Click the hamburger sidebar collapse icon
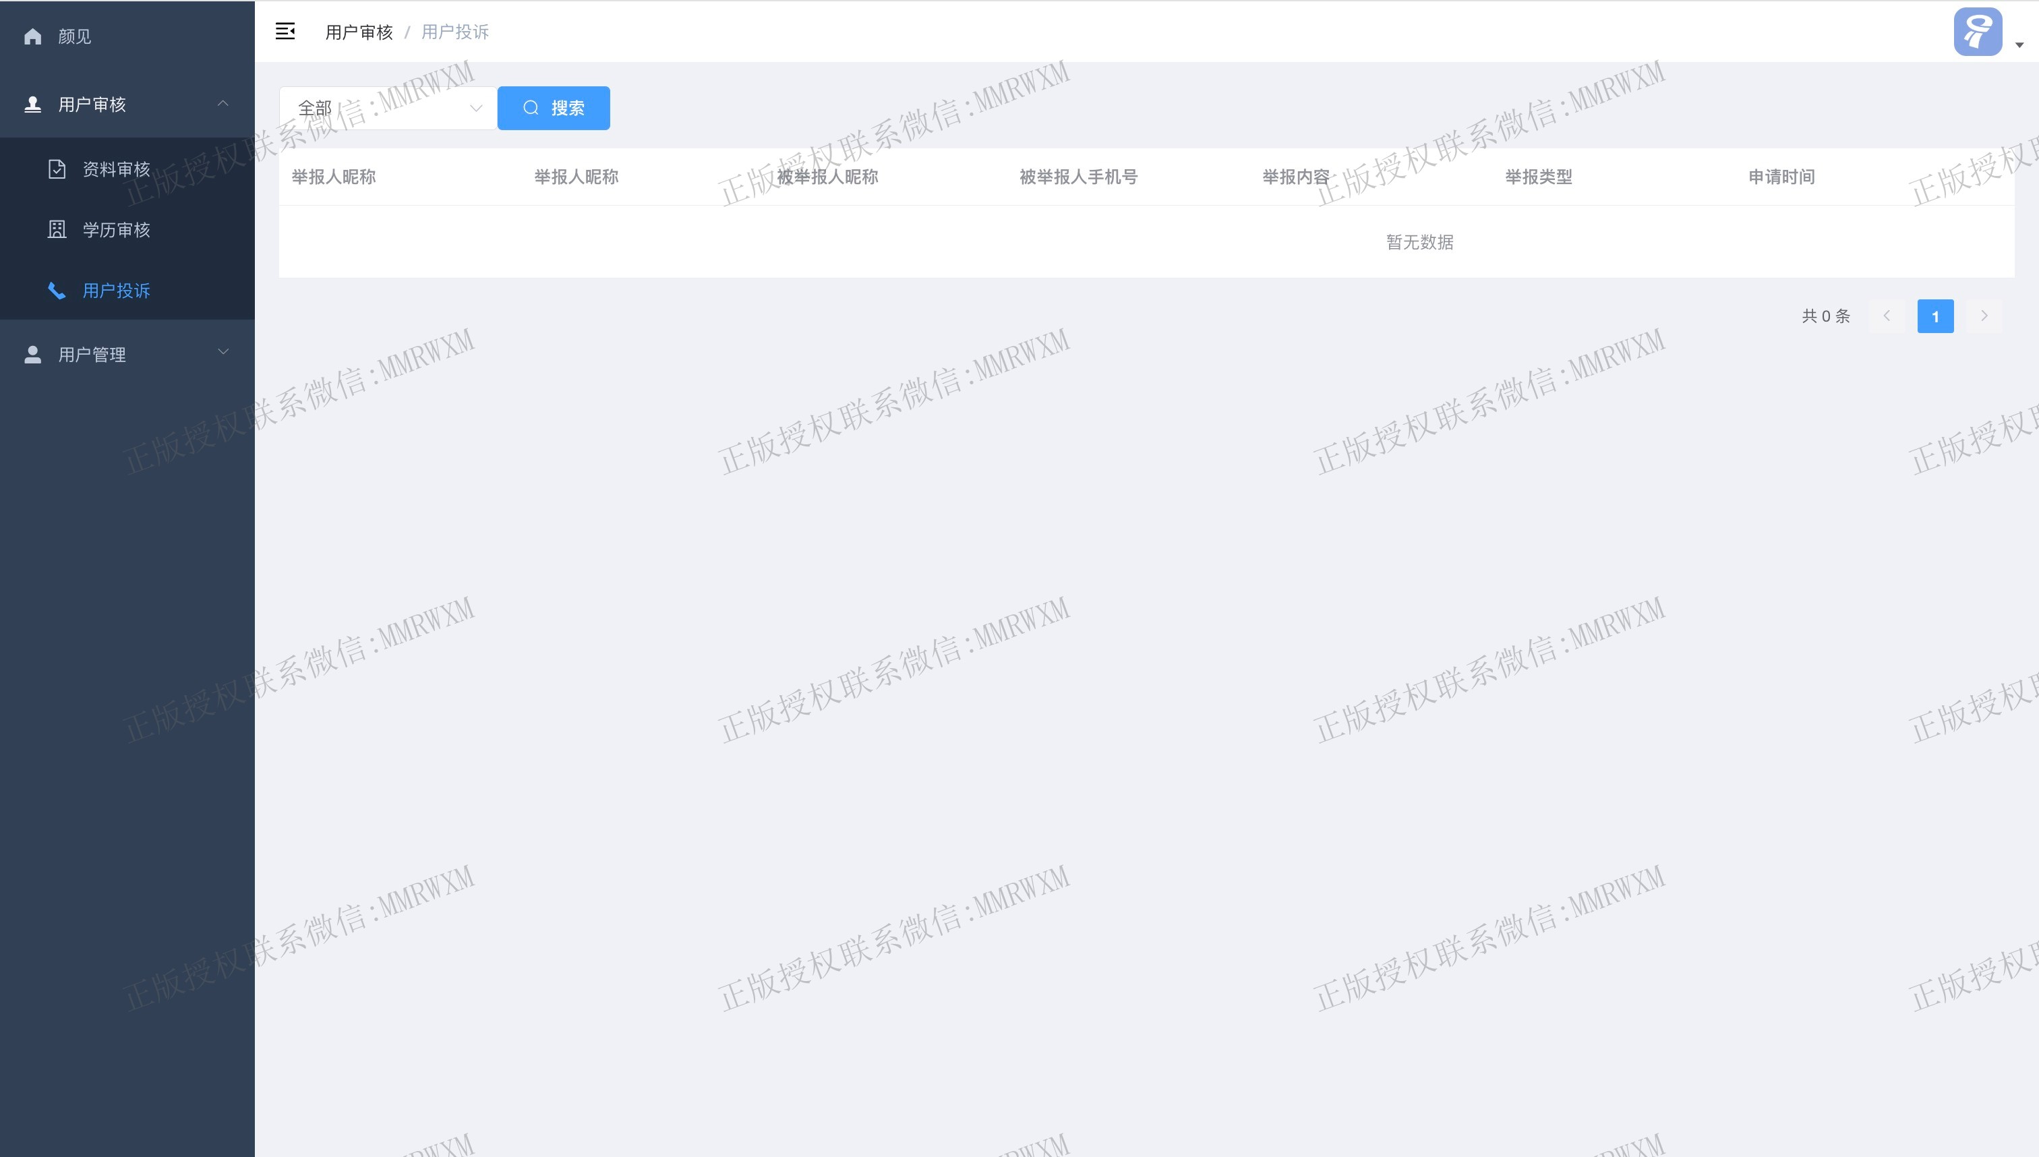Screen dimensions: 2039x1157 [285, 32]
